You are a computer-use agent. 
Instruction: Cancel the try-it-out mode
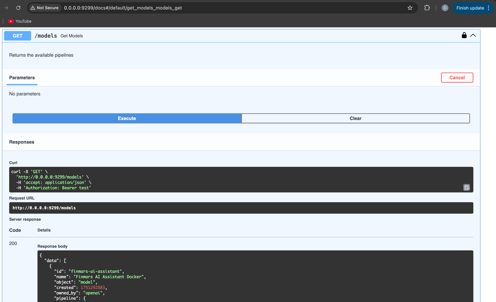click(457, 78)
